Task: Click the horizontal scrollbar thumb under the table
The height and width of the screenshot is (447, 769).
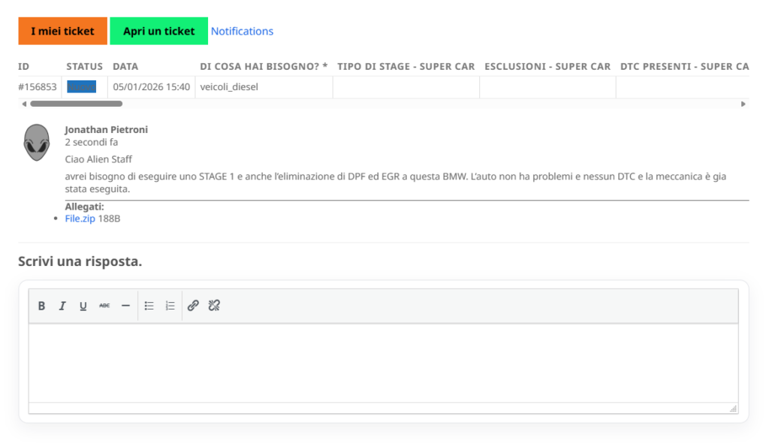Action: pos(75,104)
